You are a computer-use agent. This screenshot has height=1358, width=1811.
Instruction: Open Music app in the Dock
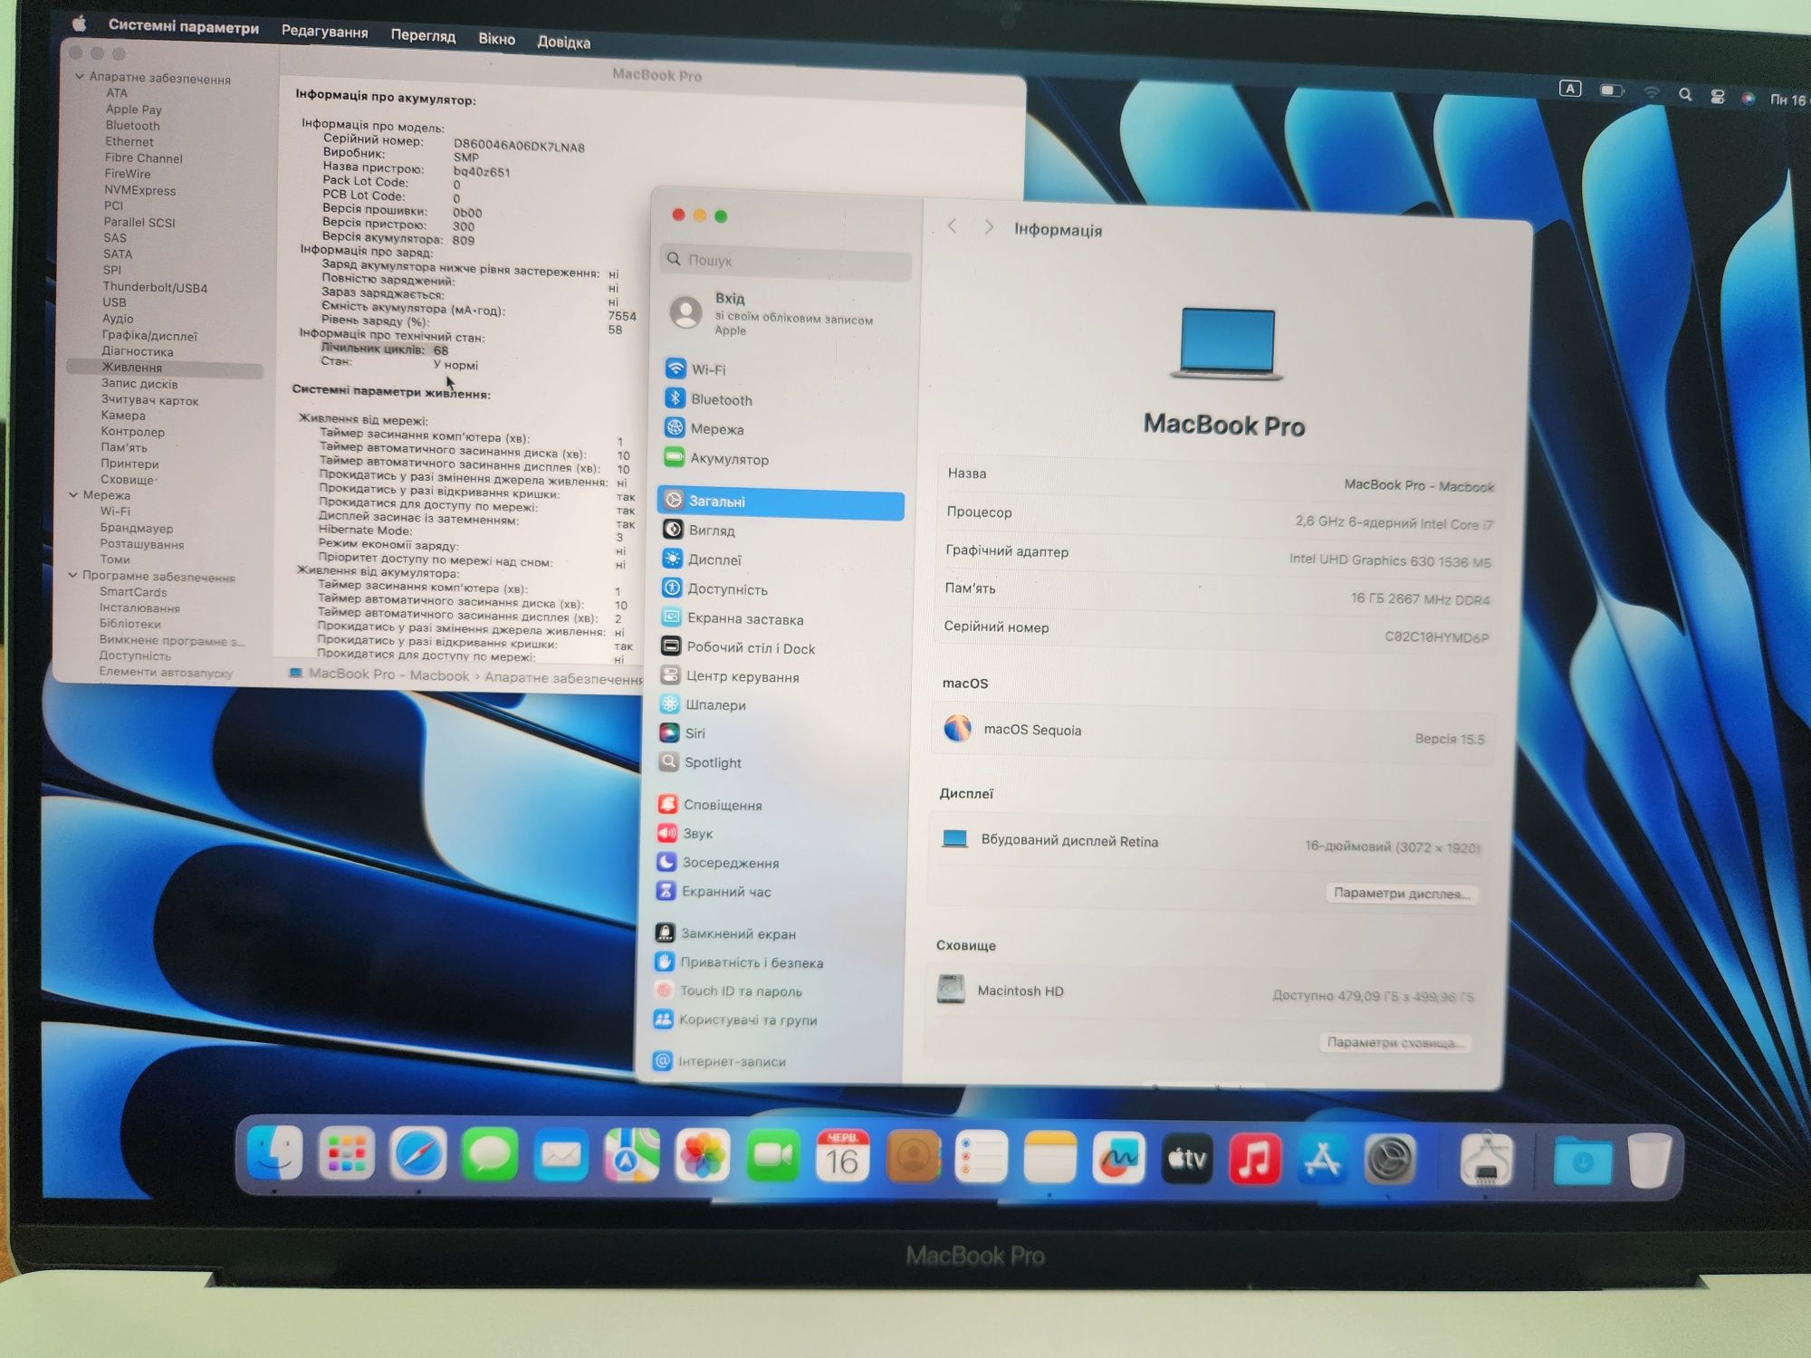click(1255, 1159)
